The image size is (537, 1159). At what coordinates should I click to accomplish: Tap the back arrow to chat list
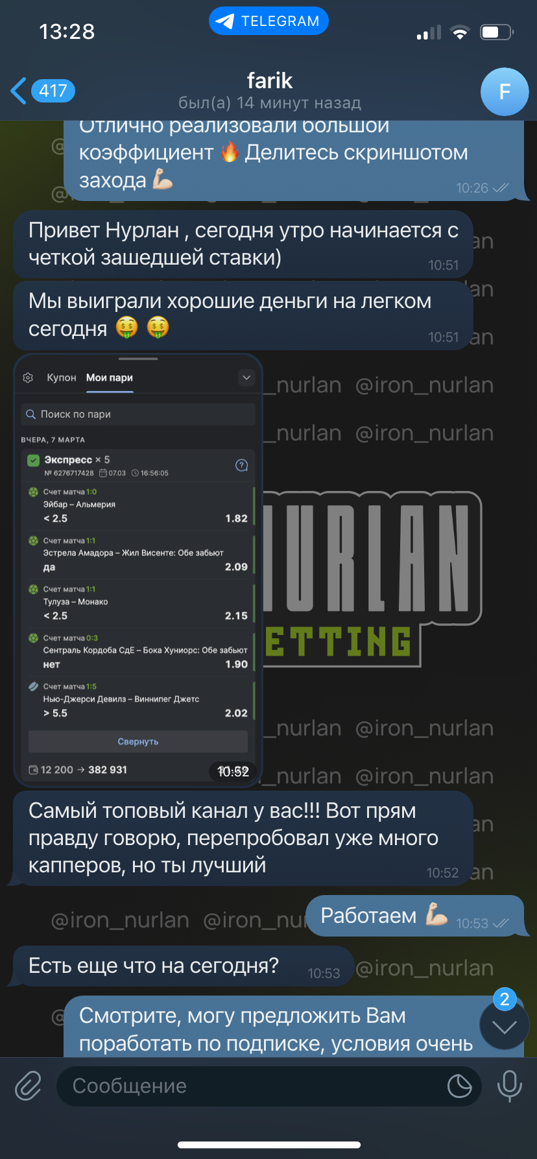click(x=19, y=91)
